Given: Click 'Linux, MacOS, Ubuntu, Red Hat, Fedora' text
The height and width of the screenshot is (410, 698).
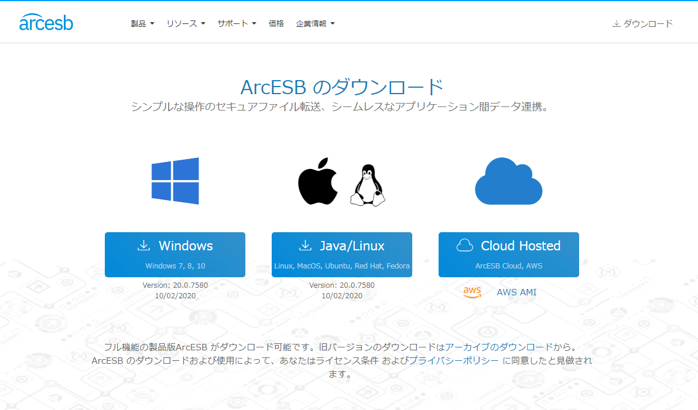Looking at the screenshot, I should (x=342, y=266).
